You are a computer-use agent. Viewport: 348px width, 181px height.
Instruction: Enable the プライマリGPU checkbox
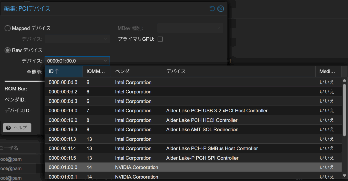tap(160, 39)
